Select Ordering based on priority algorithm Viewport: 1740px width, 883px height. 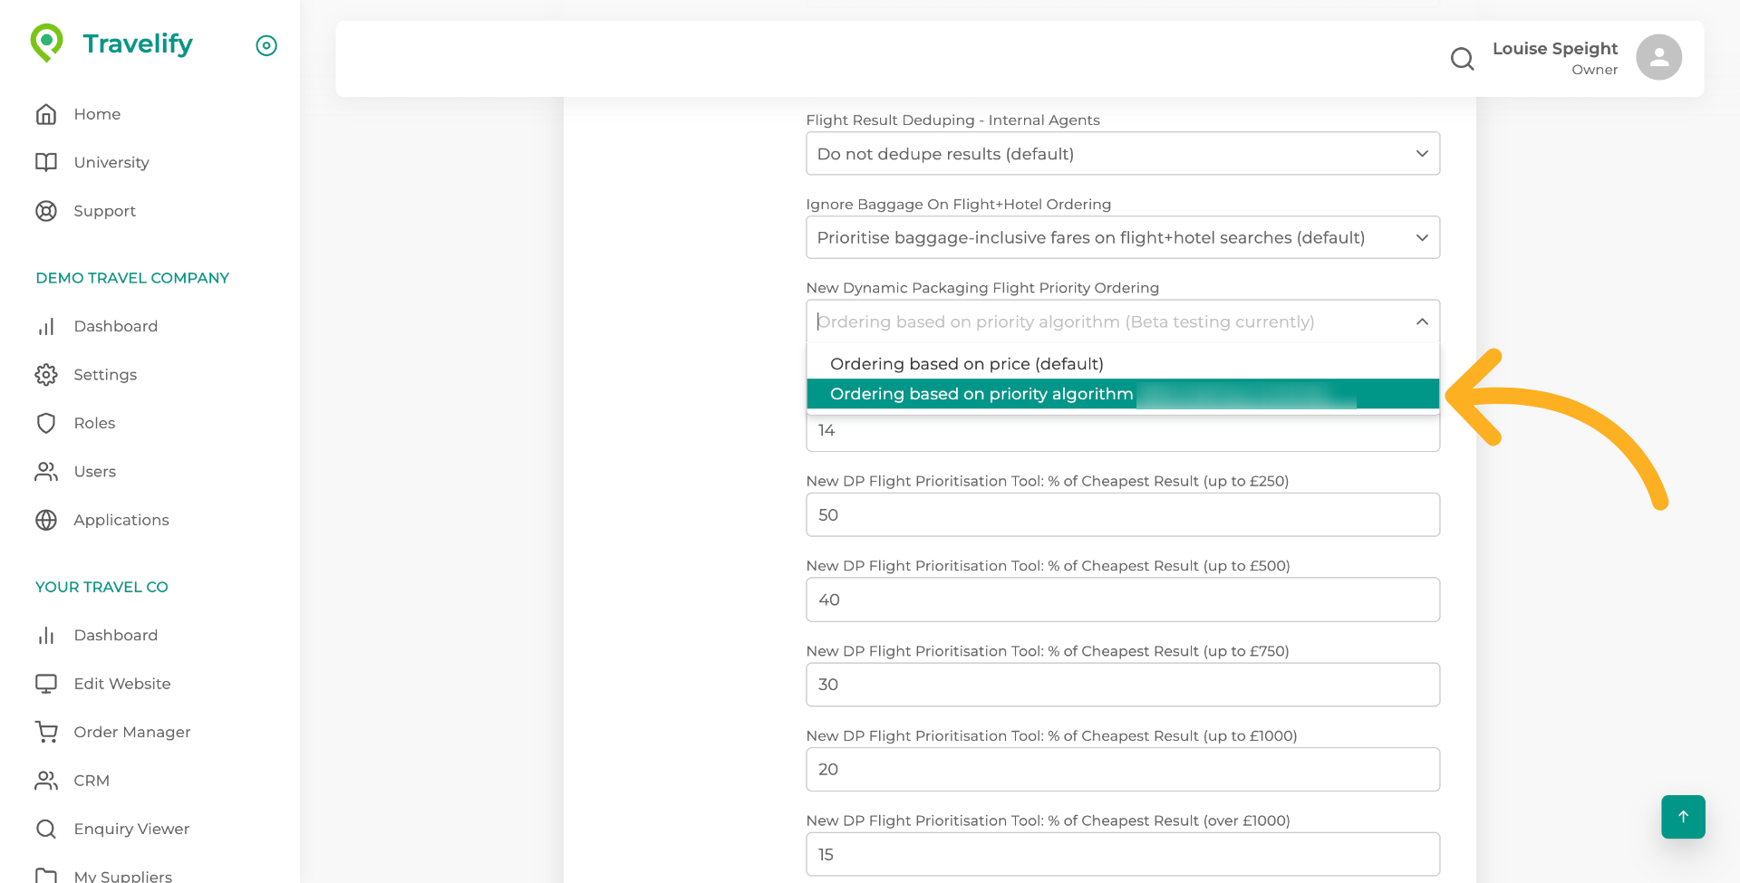(981, 394)
